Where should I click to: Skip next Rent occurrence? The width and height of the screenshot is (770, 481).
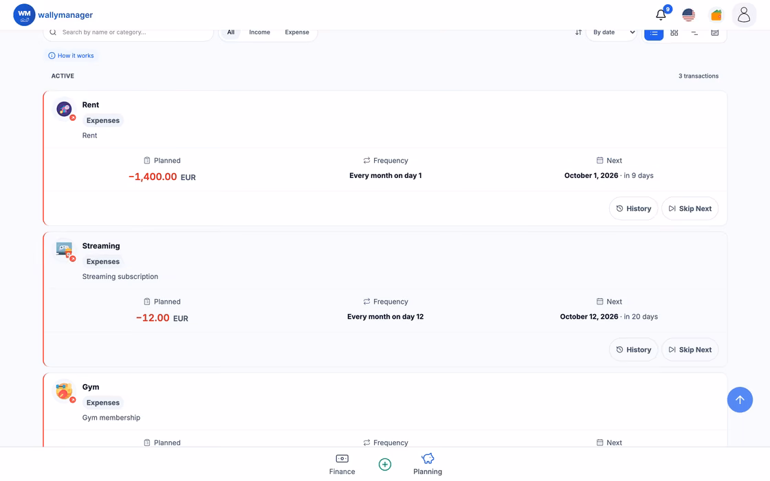click(690, 209)
